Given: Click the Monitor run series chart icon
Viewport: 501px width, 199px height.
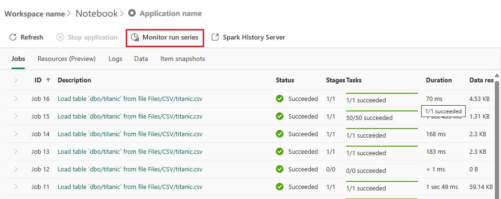Looking at the screenshot, I should (x=135, y=37).
